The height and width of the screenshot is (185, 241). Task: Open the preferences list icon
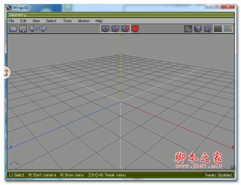coord(188,29)
